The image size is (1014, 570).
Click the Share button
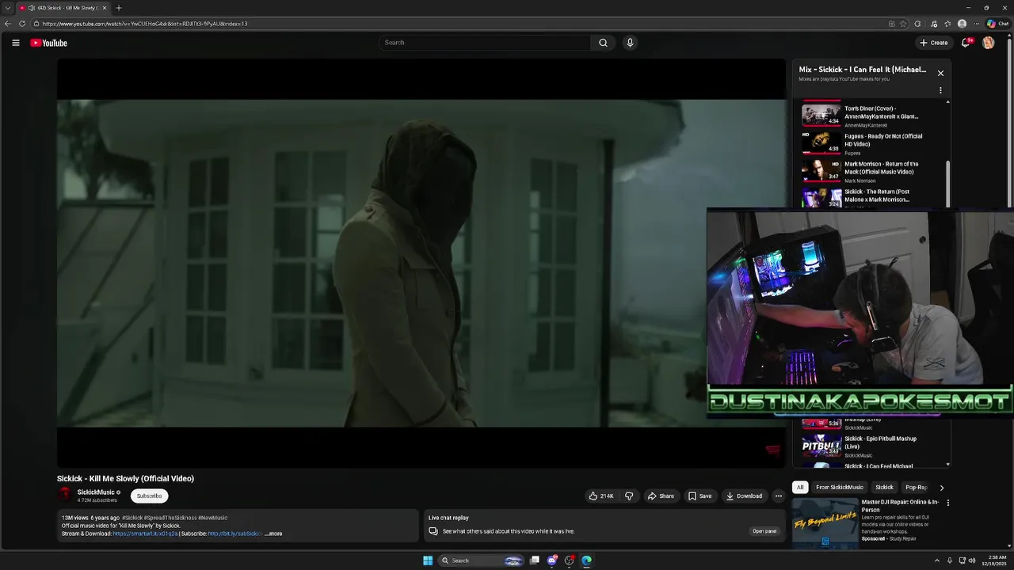661,496
